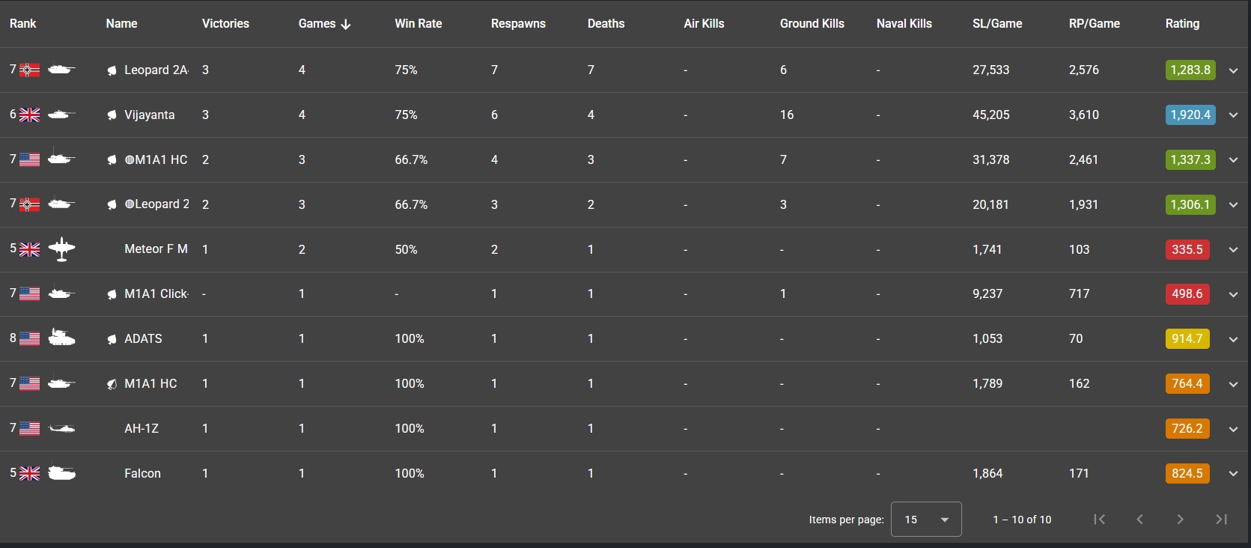Image resolution: width=1251 pixels, height=548 pixels.
Task: Click the AH-1Z helicopter silhouette icon
Action: [61, 428]
